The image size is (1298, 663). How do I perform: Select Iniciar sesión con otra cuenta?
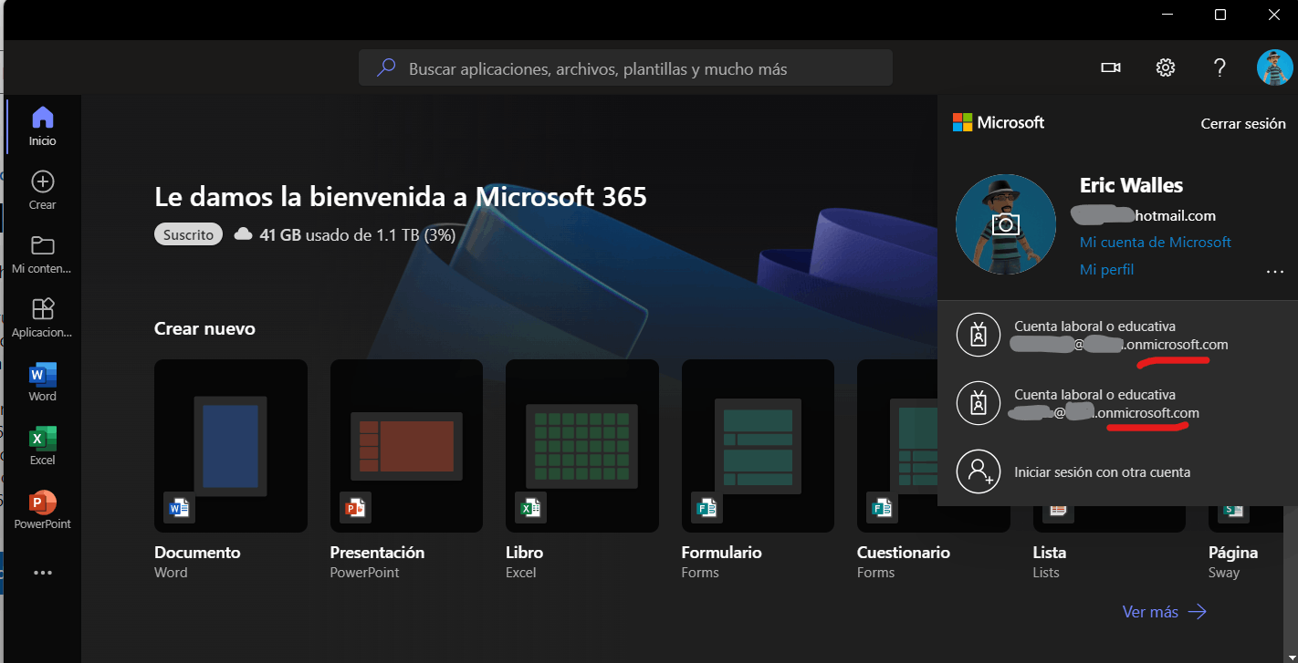point(1117,472)
